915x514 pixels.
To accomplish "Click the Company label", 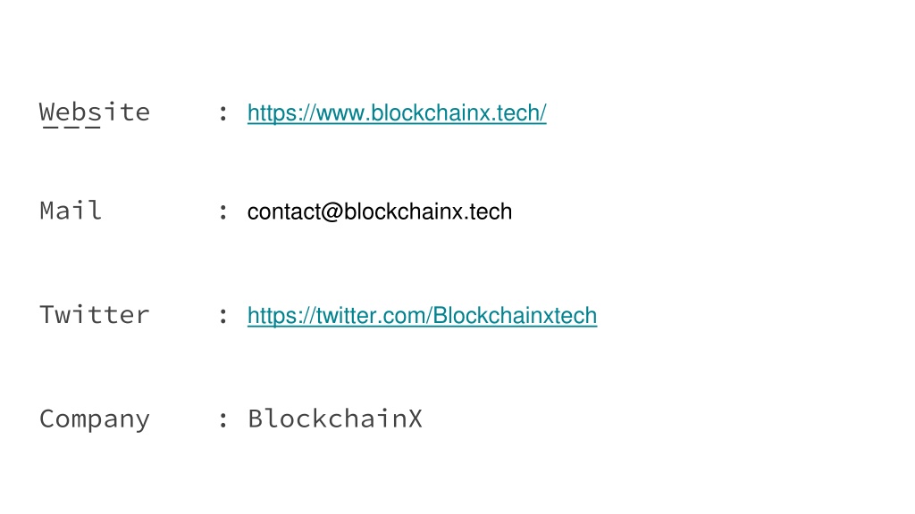I will (95, 419).
